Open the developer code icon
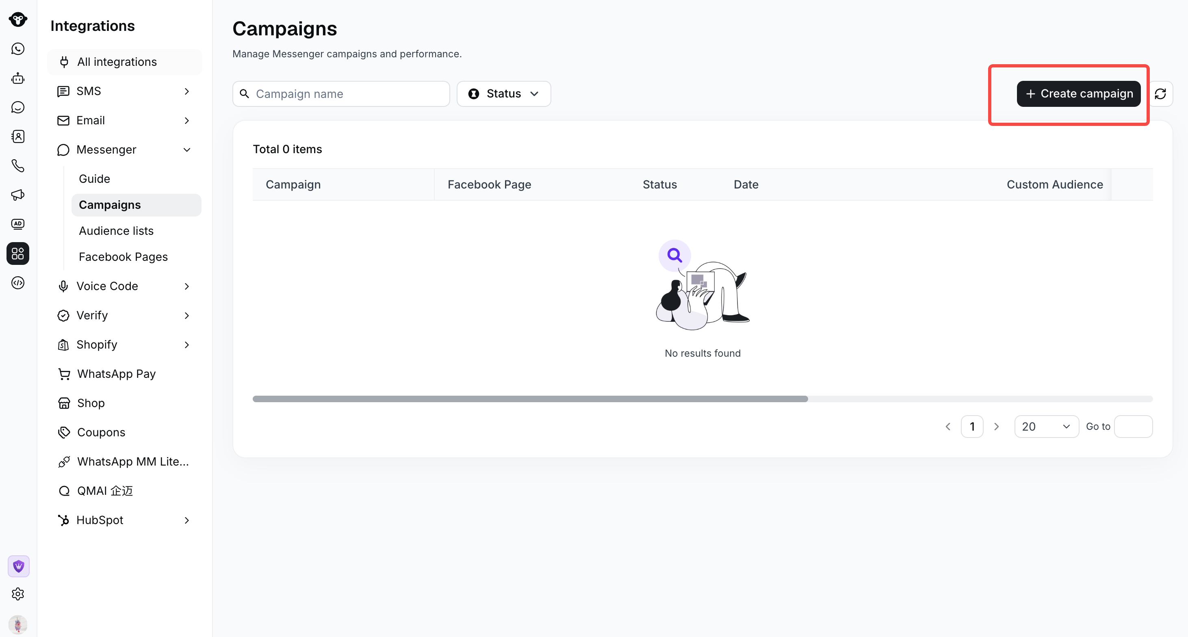 pos(17,283)
